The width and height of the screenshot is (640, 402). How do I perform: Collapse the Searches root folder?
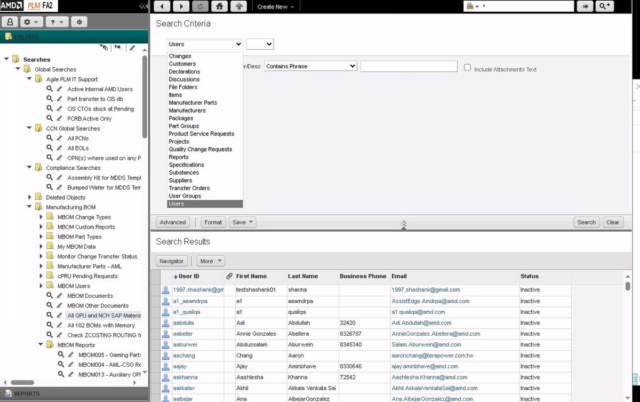(x=7, y=59)
